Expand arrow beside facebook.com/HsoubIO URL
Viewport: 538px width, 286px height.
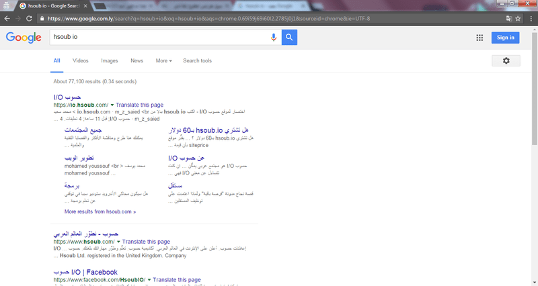149,280
